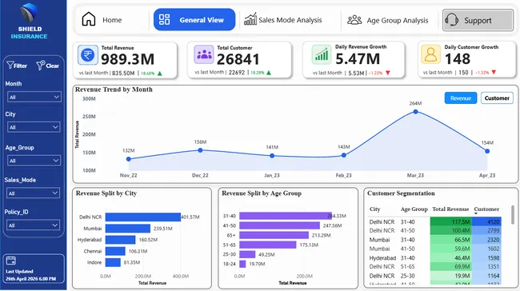Viewport: 520px width, 291px height.
Task: Switch to Sales Mode Analysis tab
Action: tap(290, 20)
